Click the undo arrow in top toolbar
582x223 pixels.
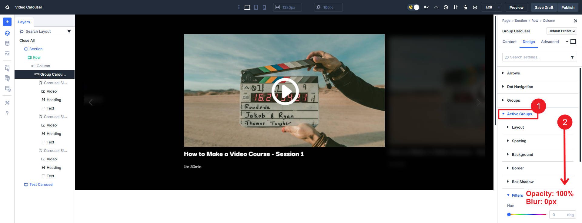click(426, 7)
